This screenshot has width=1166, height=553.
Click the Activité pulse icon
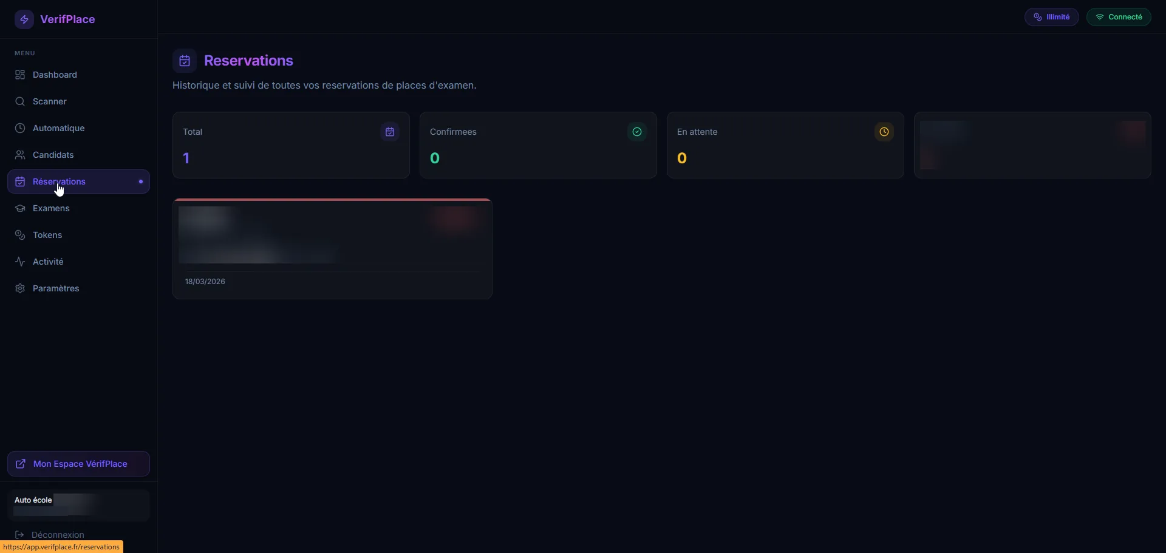click(x=20, y=262)
